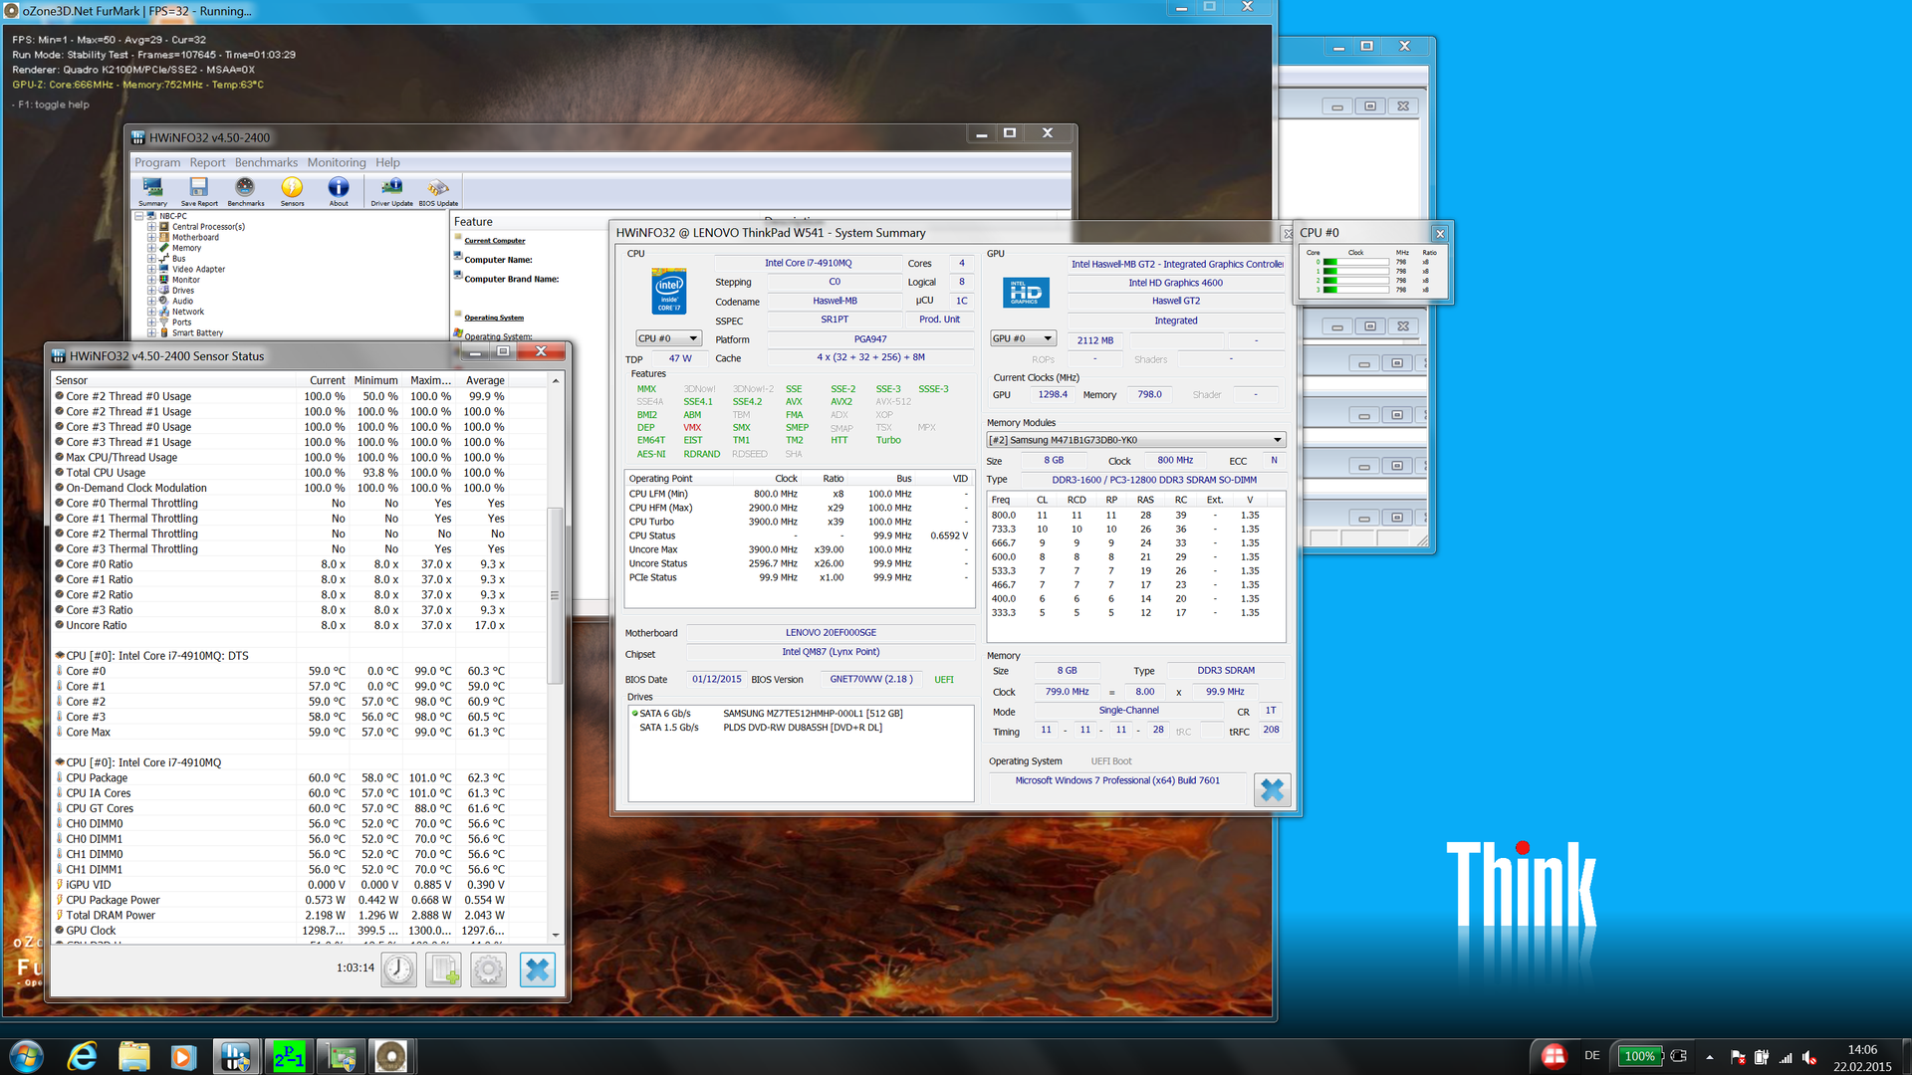The width and height of the screenshot is (1912, 1075).
Task: Click the Sensor Status vertical scrollbar
Action: [556, 595]
